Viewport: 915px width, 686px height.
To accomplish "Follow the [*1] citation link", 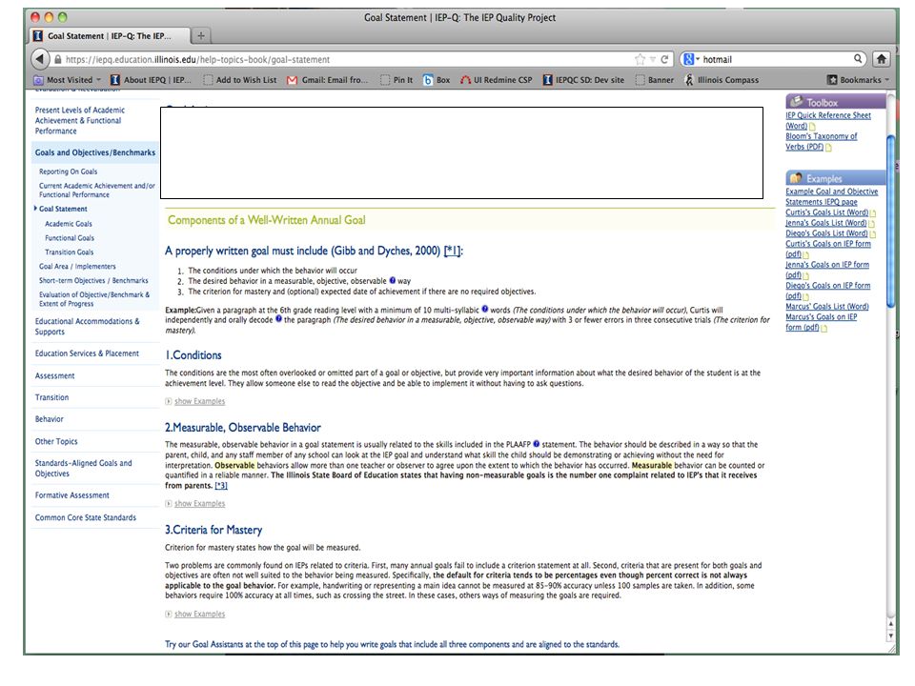I will pos(452,251).
